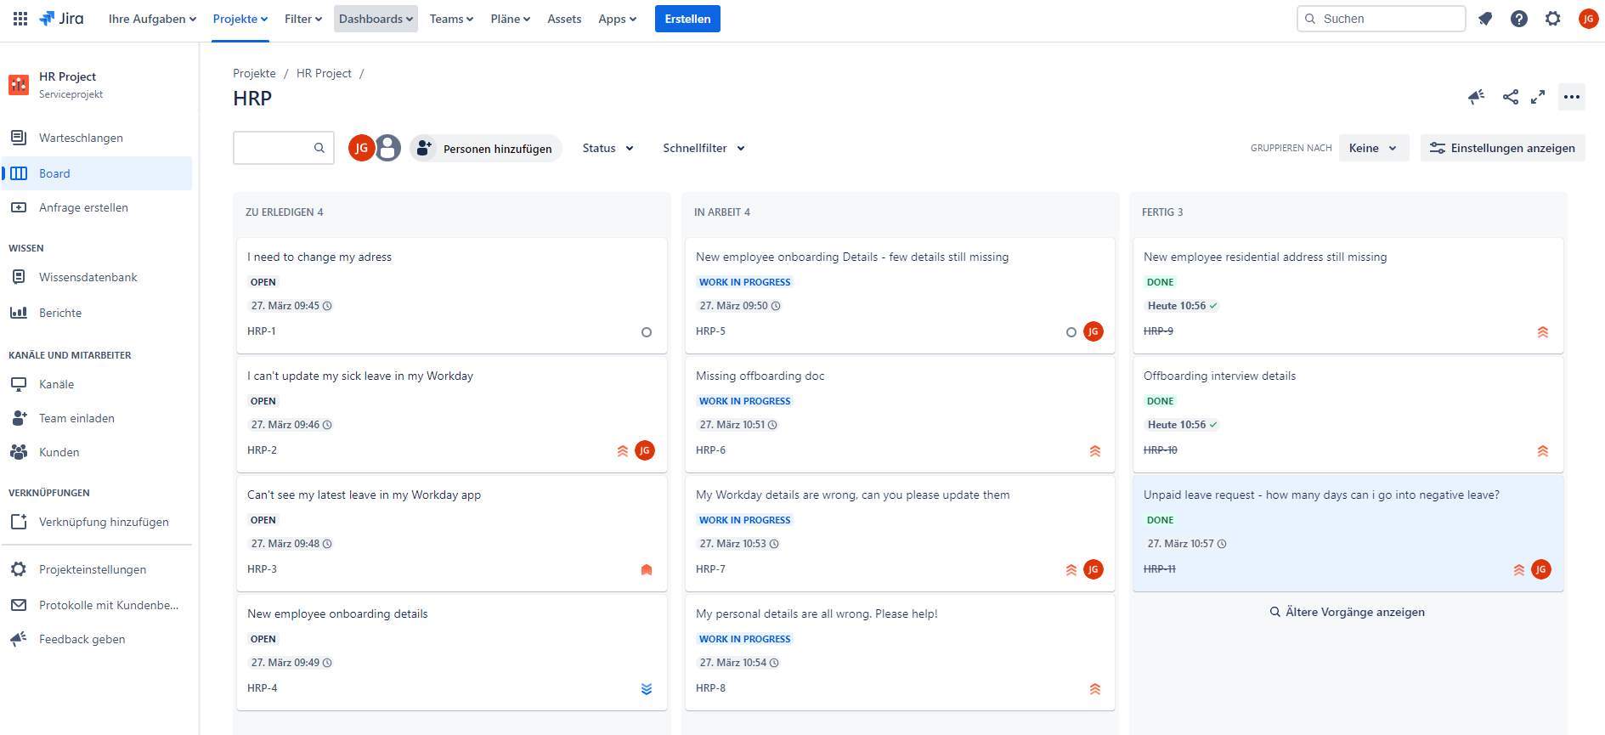Click Ältere Vorgänge anzeigen link

[1348, 612]
